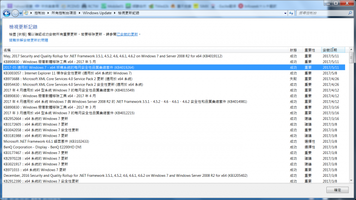Maximize the update history window
Screen dimensions: 356x200
click(336, 3)
